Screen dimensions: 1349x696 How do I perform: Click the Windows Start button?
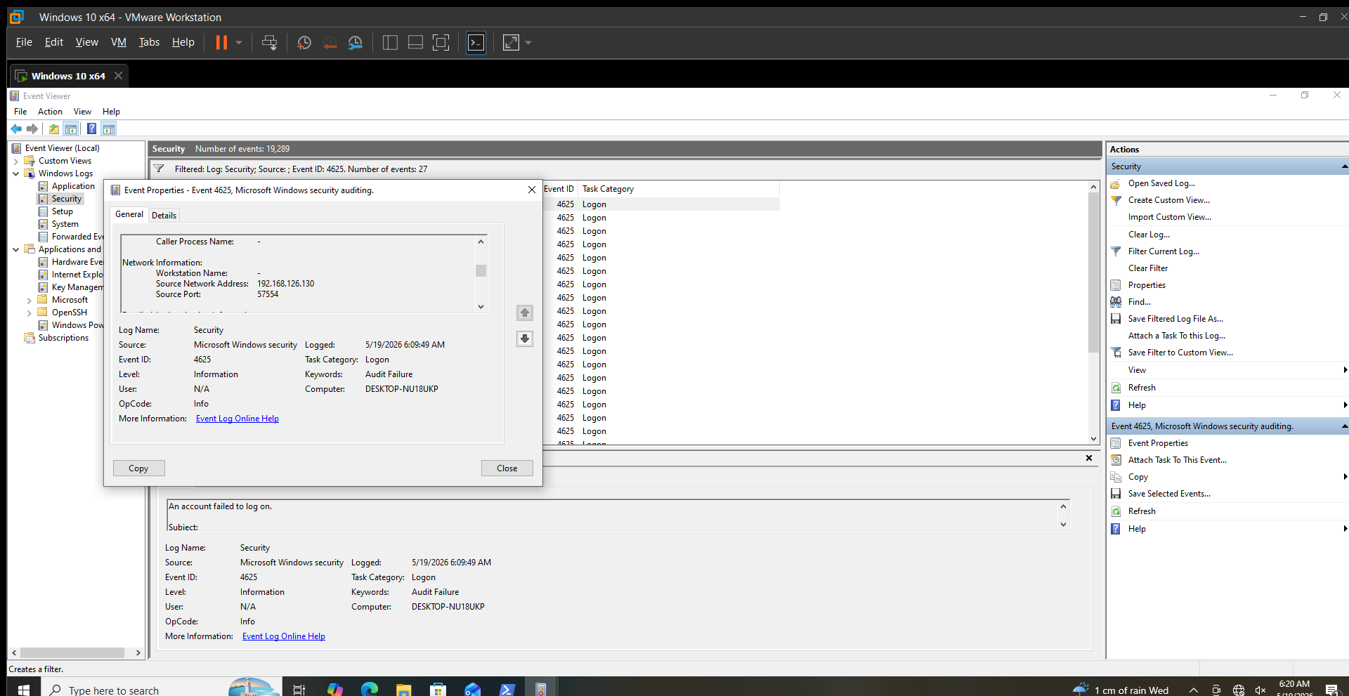click(23, 690)
